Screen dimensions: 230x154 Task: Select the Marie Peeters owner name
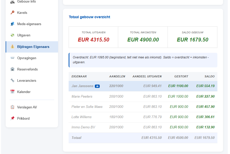82,97
